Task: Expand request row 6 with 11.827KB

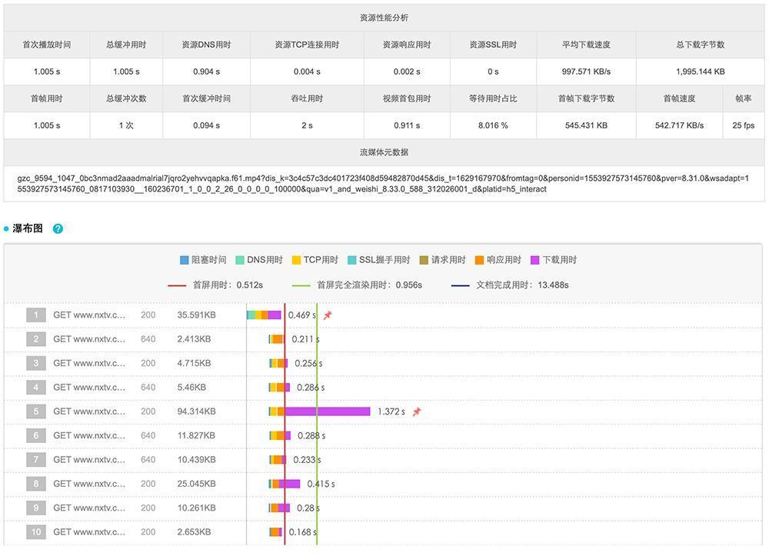Action: click(196, 436)
